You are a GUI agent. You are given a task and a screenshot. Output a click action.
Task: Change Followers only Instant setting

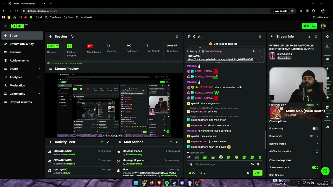(312, 105)
